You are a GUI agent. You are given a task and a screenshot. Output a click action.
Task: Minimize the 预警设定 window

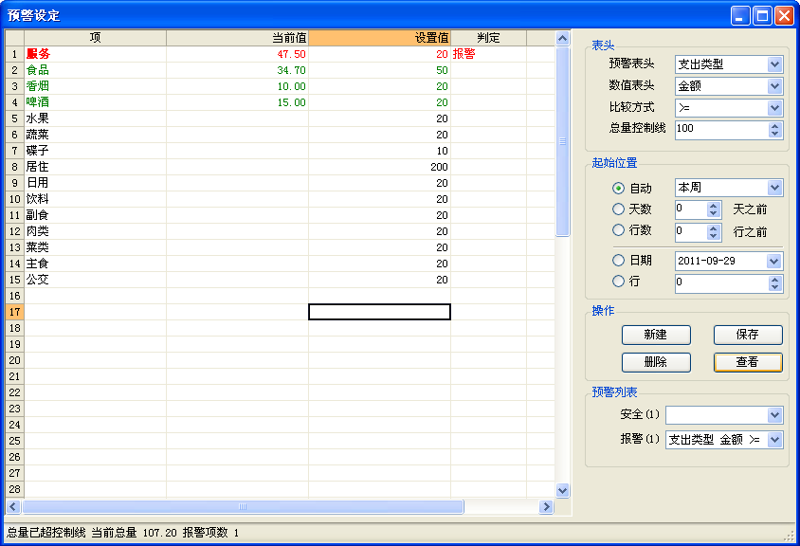click(x=740, y=16)
